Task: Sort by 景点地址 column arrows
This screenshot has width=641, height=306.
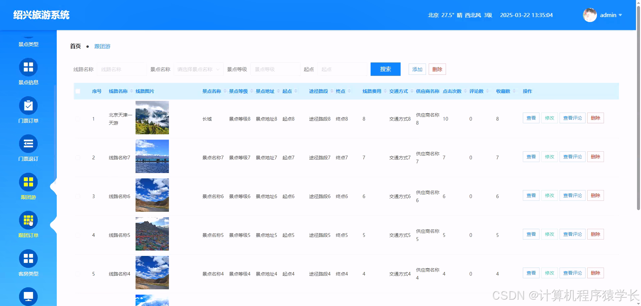Action: [x=278, y=91]
